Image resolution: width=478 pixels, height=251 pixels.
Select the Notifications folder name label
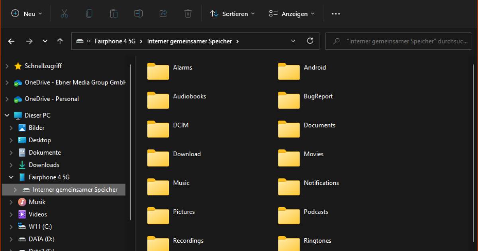(x=321, y=183)
